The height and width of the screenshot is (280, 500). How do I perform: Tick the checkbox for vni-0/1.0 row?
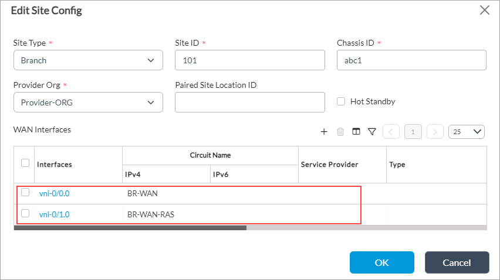[x=25, y=213]
